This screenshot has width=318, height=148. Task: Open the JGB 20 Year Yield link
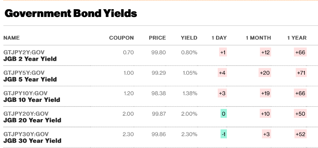tap(32, 120)
